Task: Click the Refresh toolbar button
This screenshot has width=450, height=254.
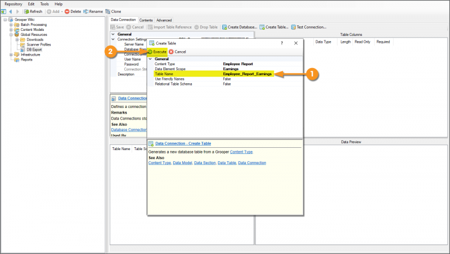Action: pos(33,11)
